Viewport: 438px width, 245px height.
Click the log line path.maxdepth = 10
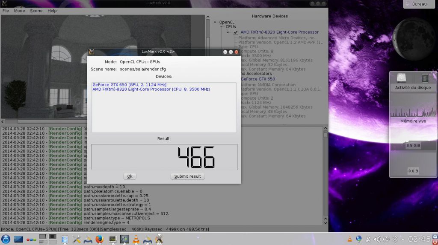tap(104, 187)
